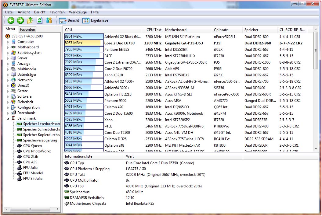
Task: Select the Software icon
Action: coord(13,96)
